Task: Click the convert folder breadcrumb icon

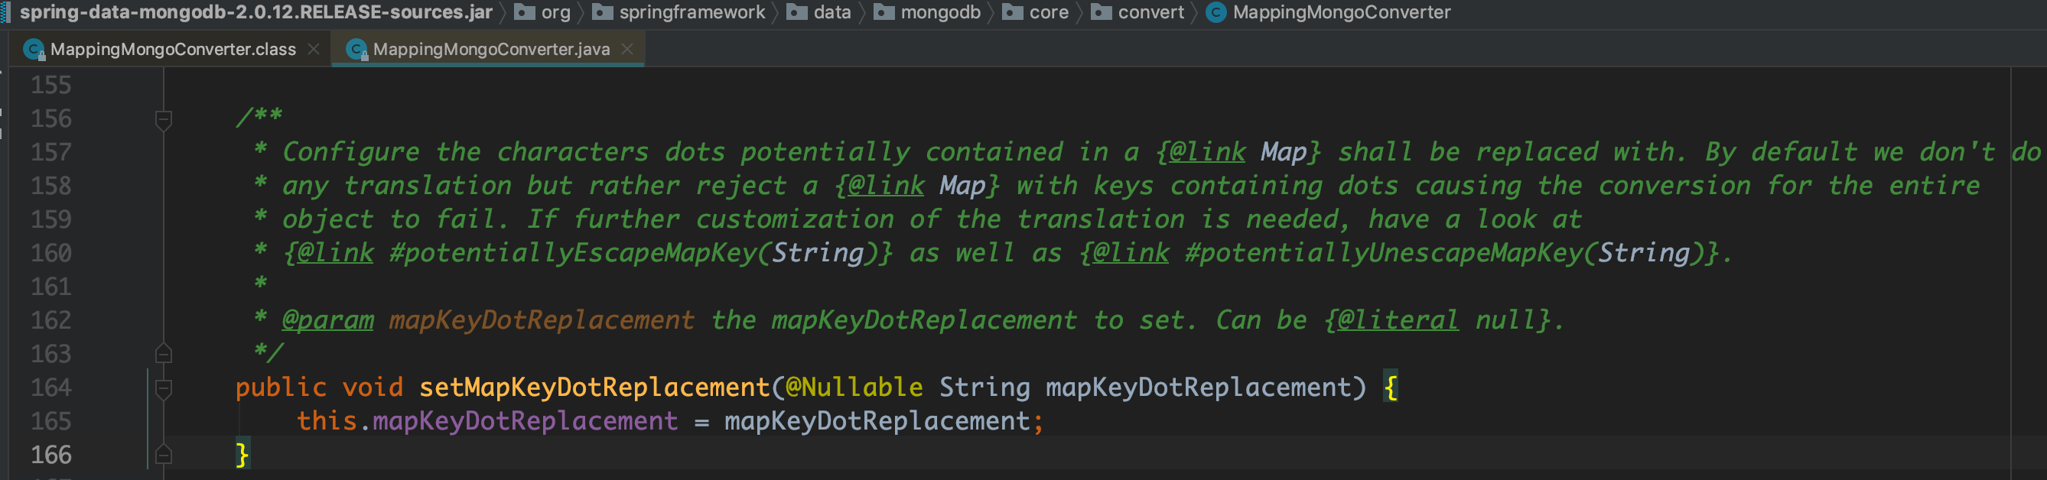Action: (x=1102, y=12)
